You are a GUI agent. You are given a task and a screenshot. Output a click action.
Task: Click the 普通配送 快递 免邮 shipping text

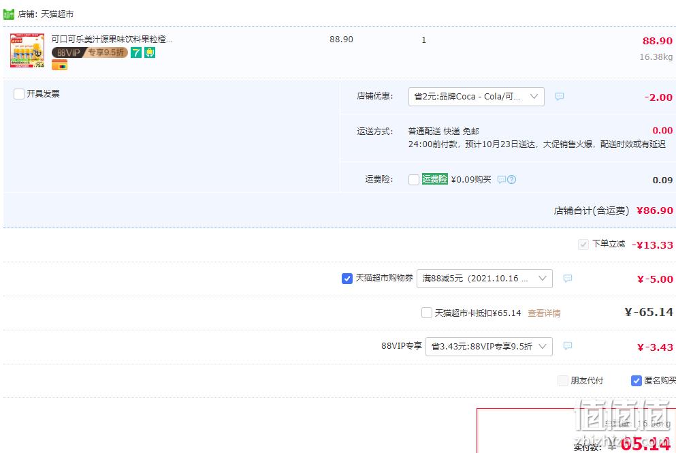[444, 131]
